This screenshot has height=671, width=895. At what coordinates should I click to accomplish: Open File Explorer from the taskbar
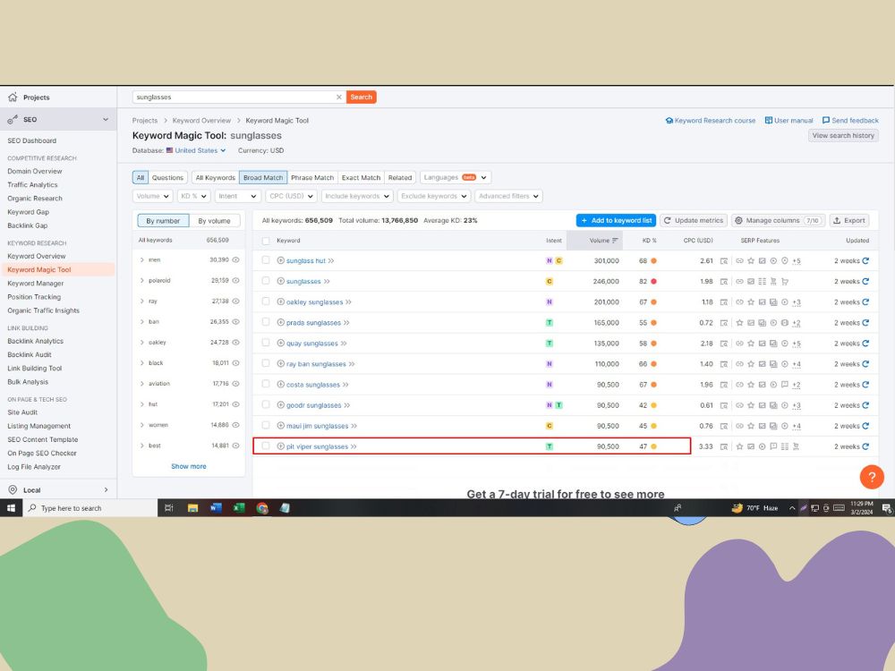[193, 508]
